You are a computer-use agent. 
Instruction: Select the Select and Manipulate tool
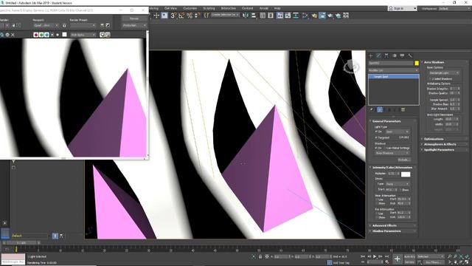(x=156, y=16)
